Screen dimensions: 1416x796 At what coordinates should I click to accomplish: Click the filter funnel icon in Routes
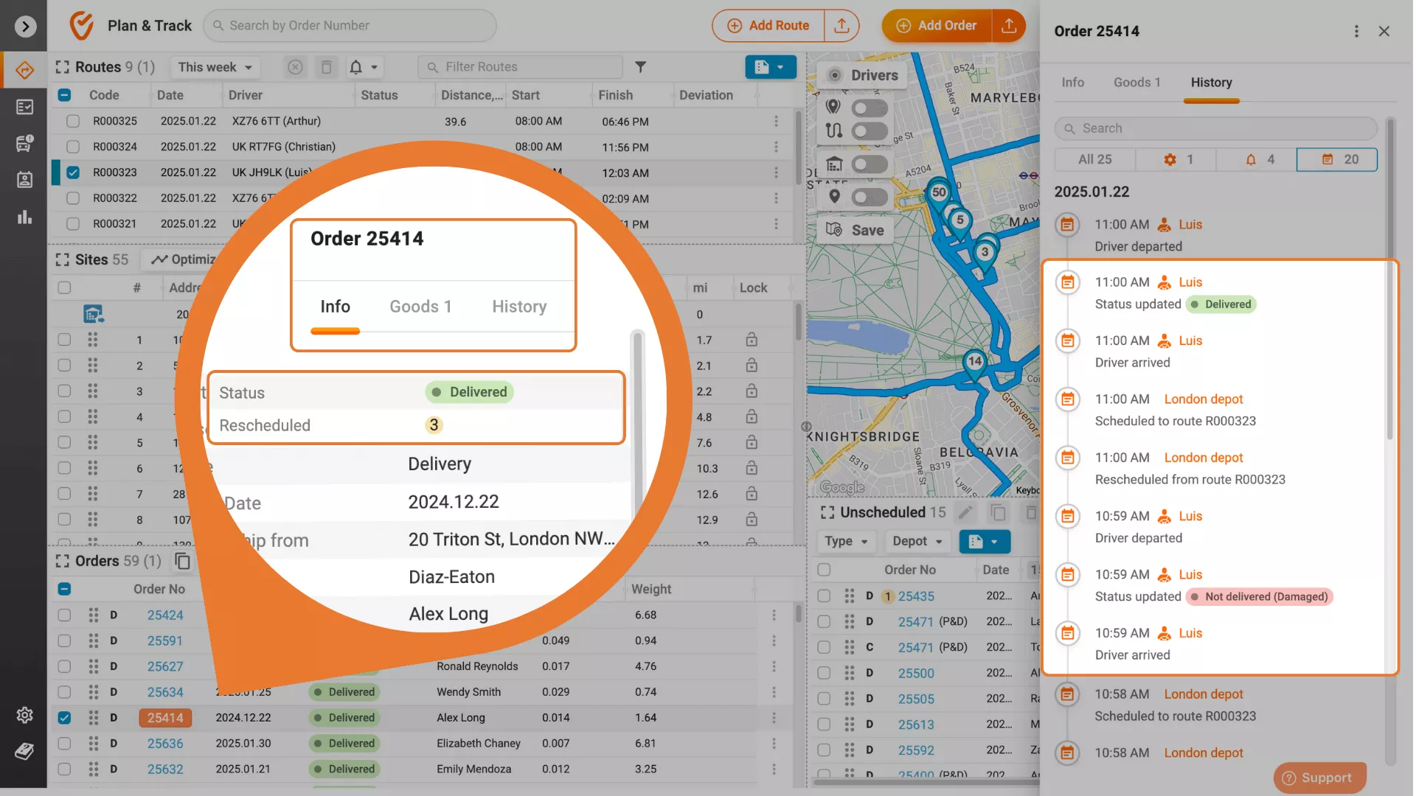(640, 67)
